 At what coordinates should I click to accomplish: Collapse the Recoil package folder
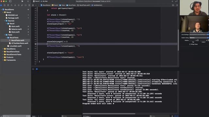3,12
